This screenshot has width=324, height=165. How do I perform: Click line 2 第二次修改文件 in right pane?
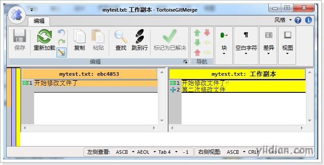[203, 90]
